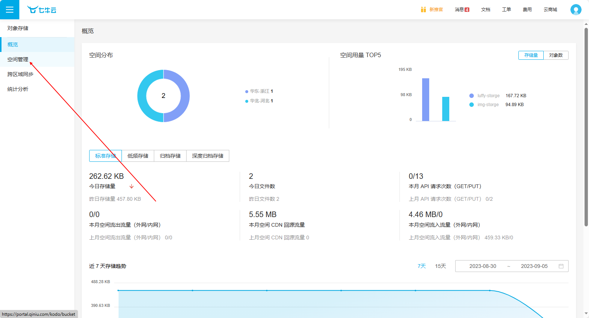The height and width of the screenshot is (318, 589).
Task: Open 费用 billing link
Action: (527, 10)
